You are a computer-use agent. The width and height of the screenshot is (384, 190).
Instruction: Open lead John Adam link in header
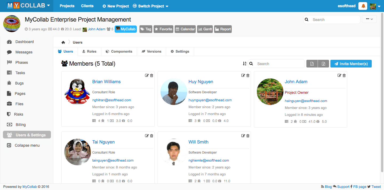pos(97,29)
